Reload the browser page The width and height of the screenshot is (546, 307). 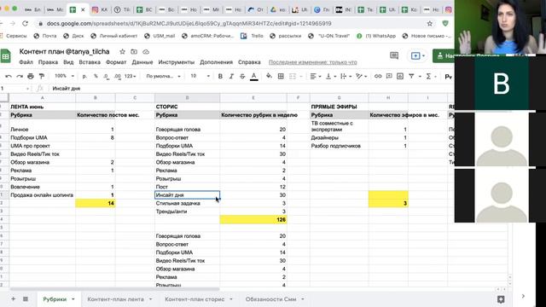[25, 24]
